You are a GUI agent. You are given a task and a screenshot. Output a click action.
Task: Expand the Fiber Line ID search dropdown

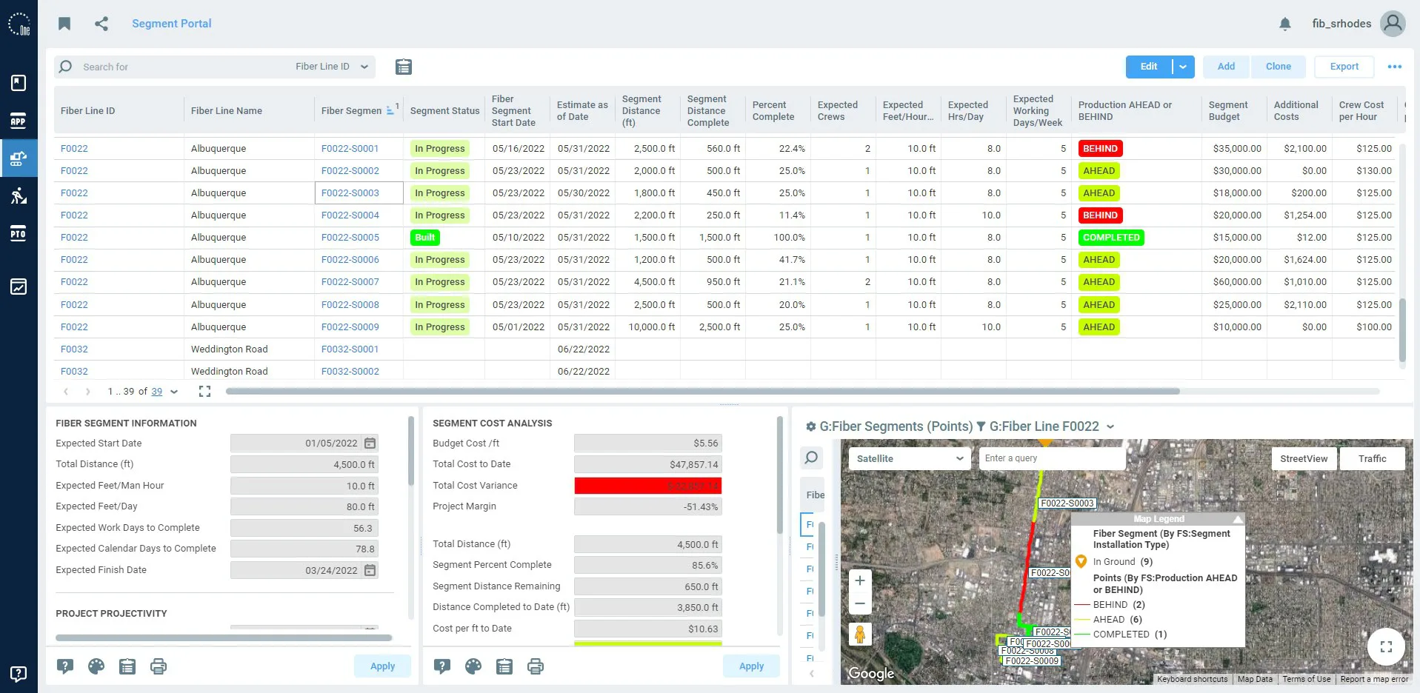(x=364, y=67)
